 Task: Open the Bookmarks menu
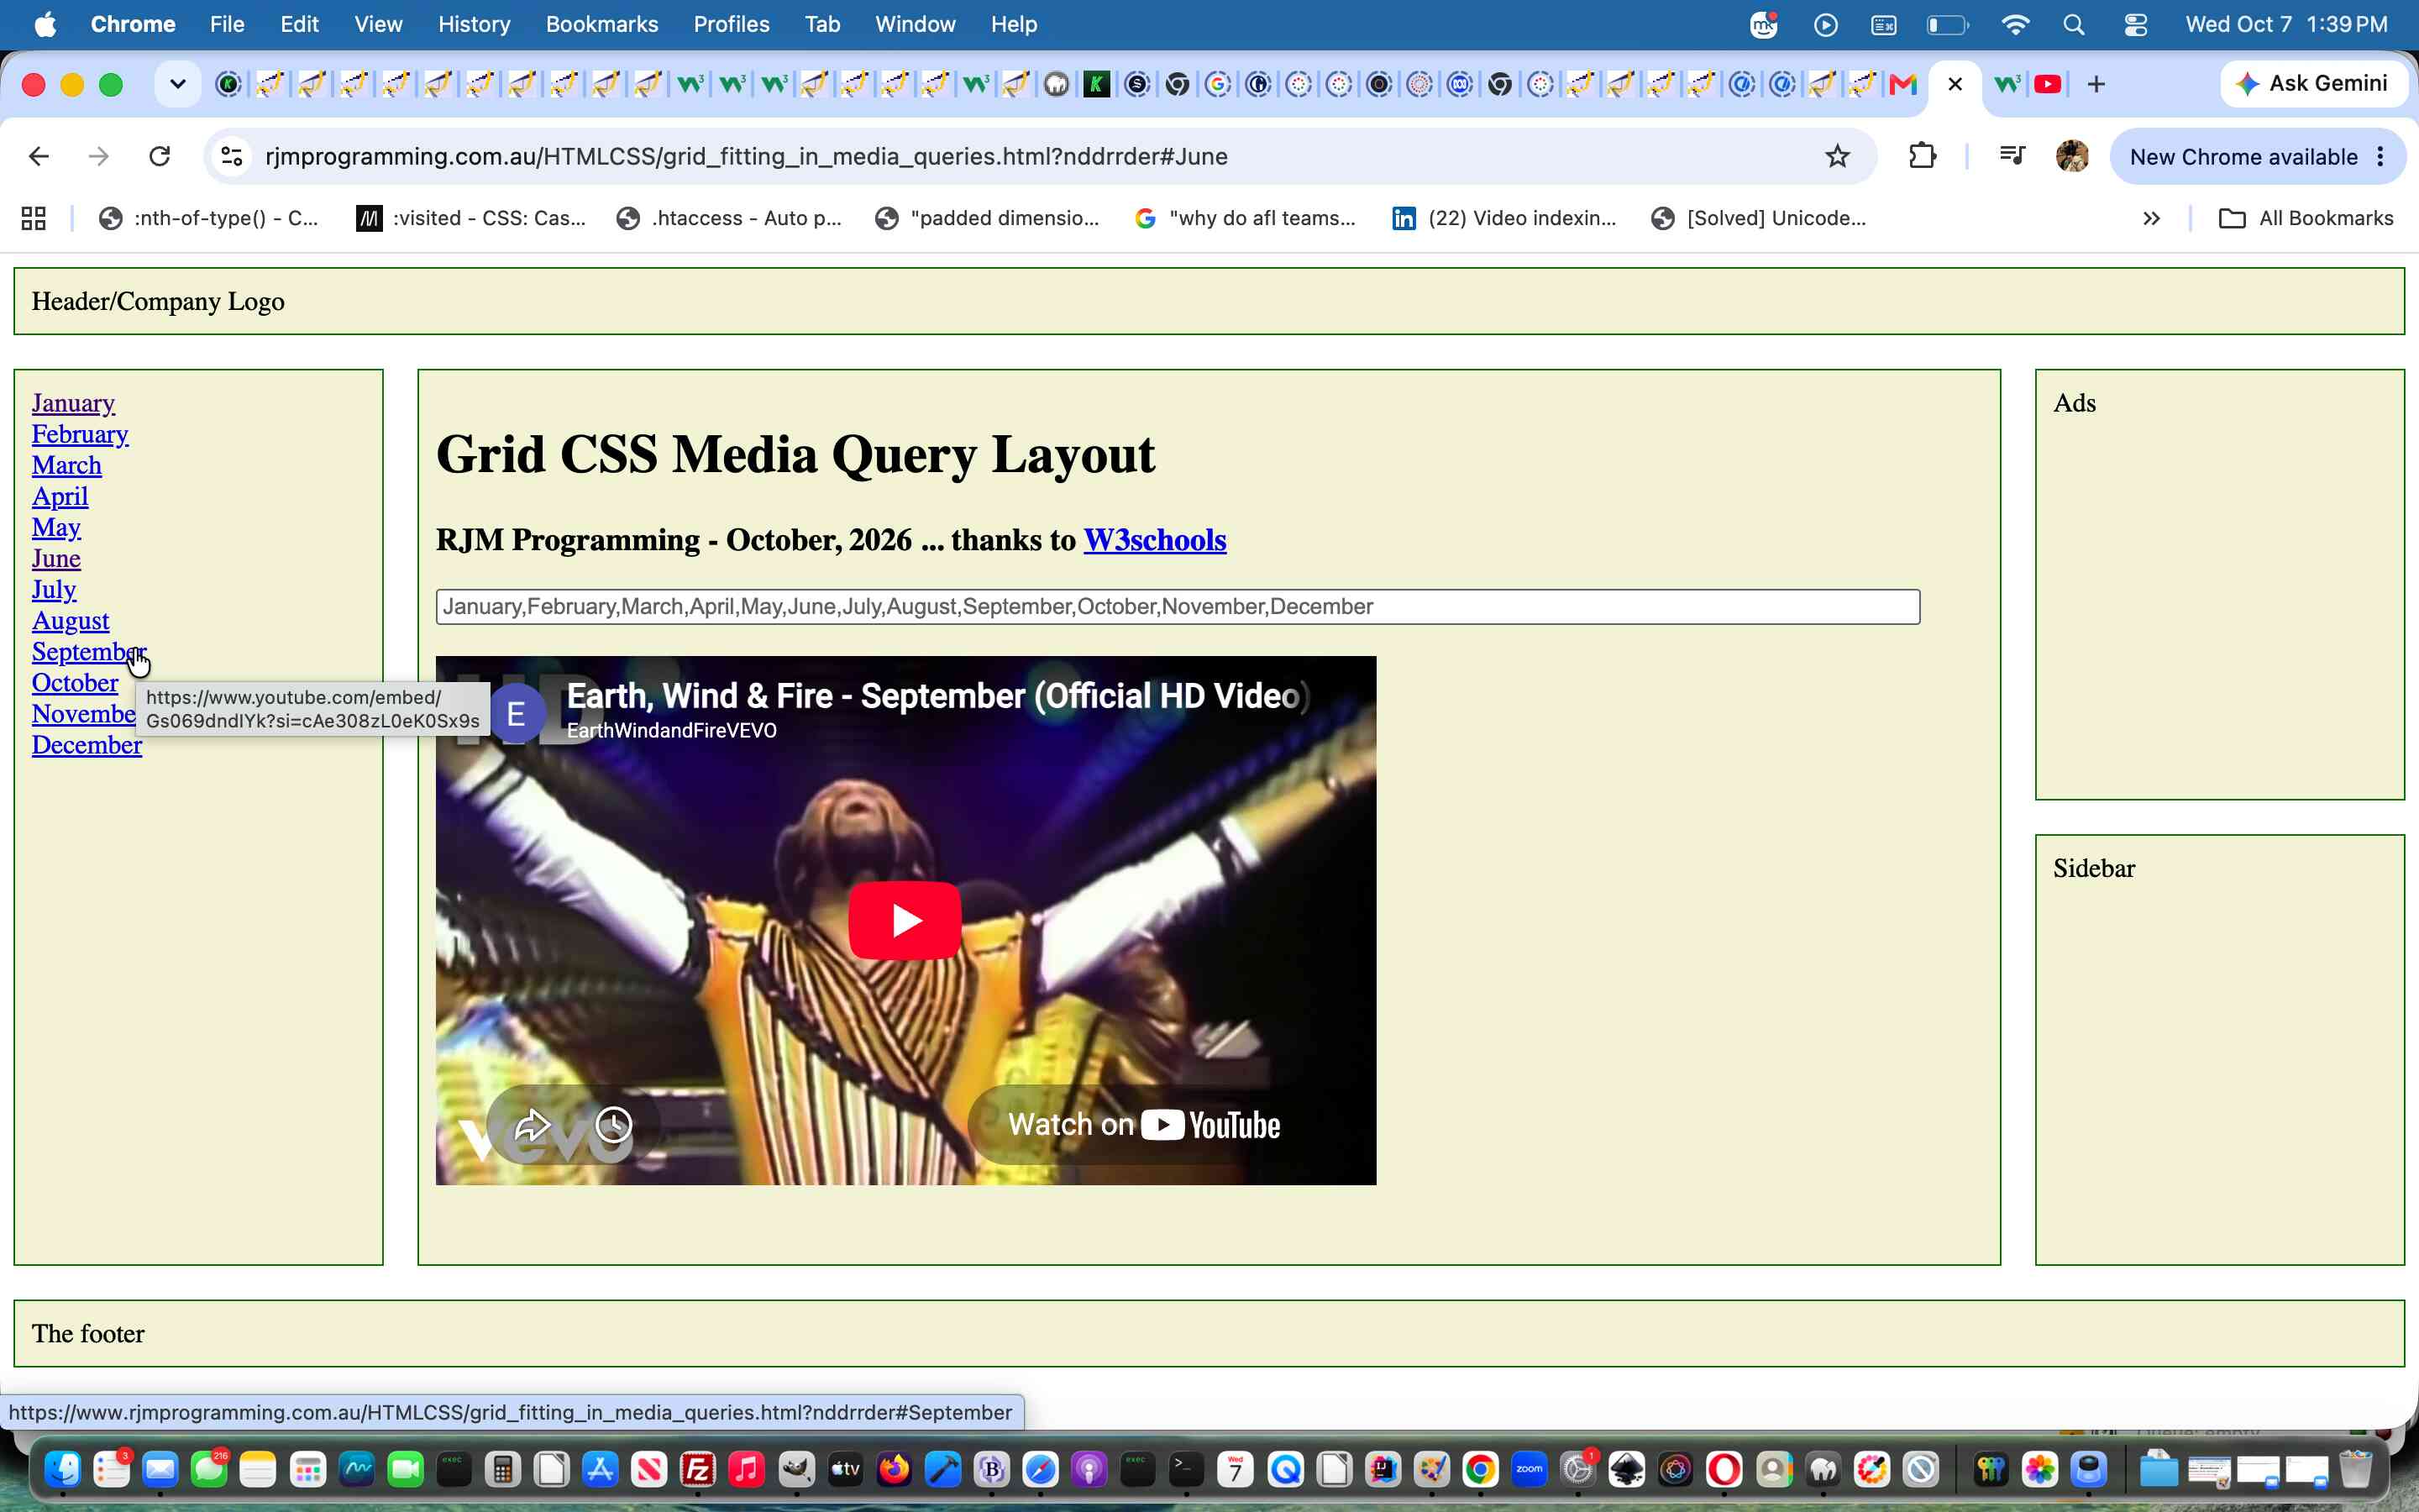coord(601,24)
